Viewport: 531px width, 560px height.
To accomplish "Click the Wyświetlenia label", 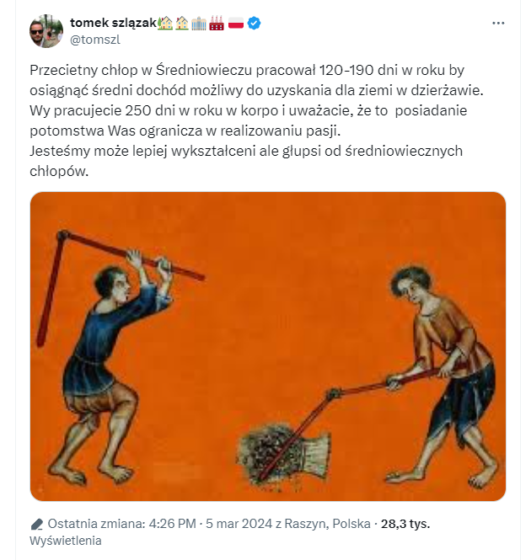I will 66,541.
